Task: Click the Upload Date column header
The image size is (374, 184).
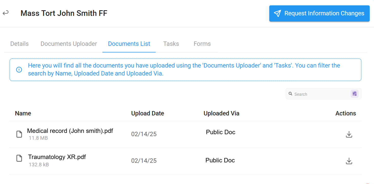Action: pyautogui.click(x=148, y=113)
